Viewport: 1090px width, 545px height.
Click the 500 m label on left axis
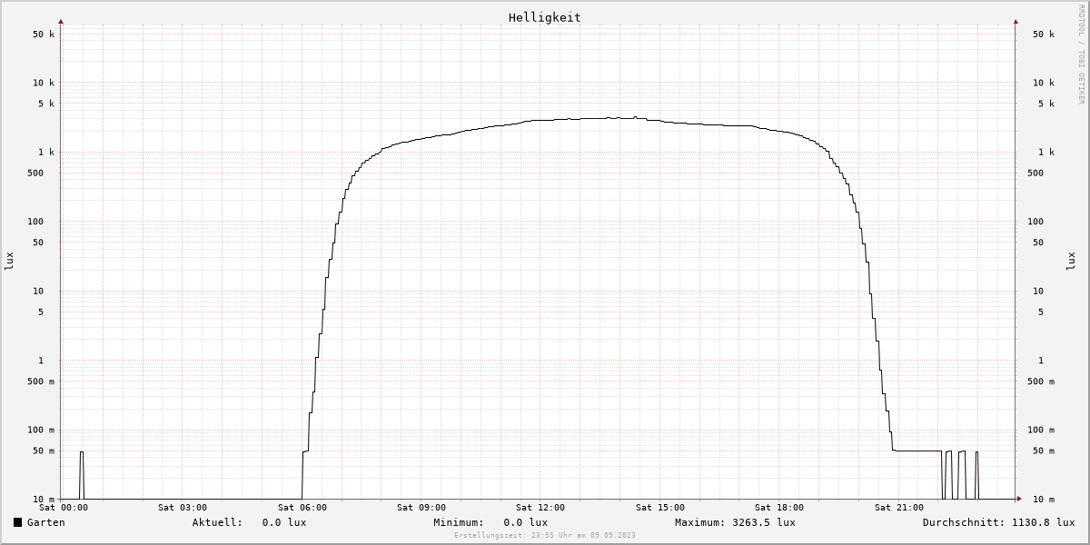coord(41,381)
